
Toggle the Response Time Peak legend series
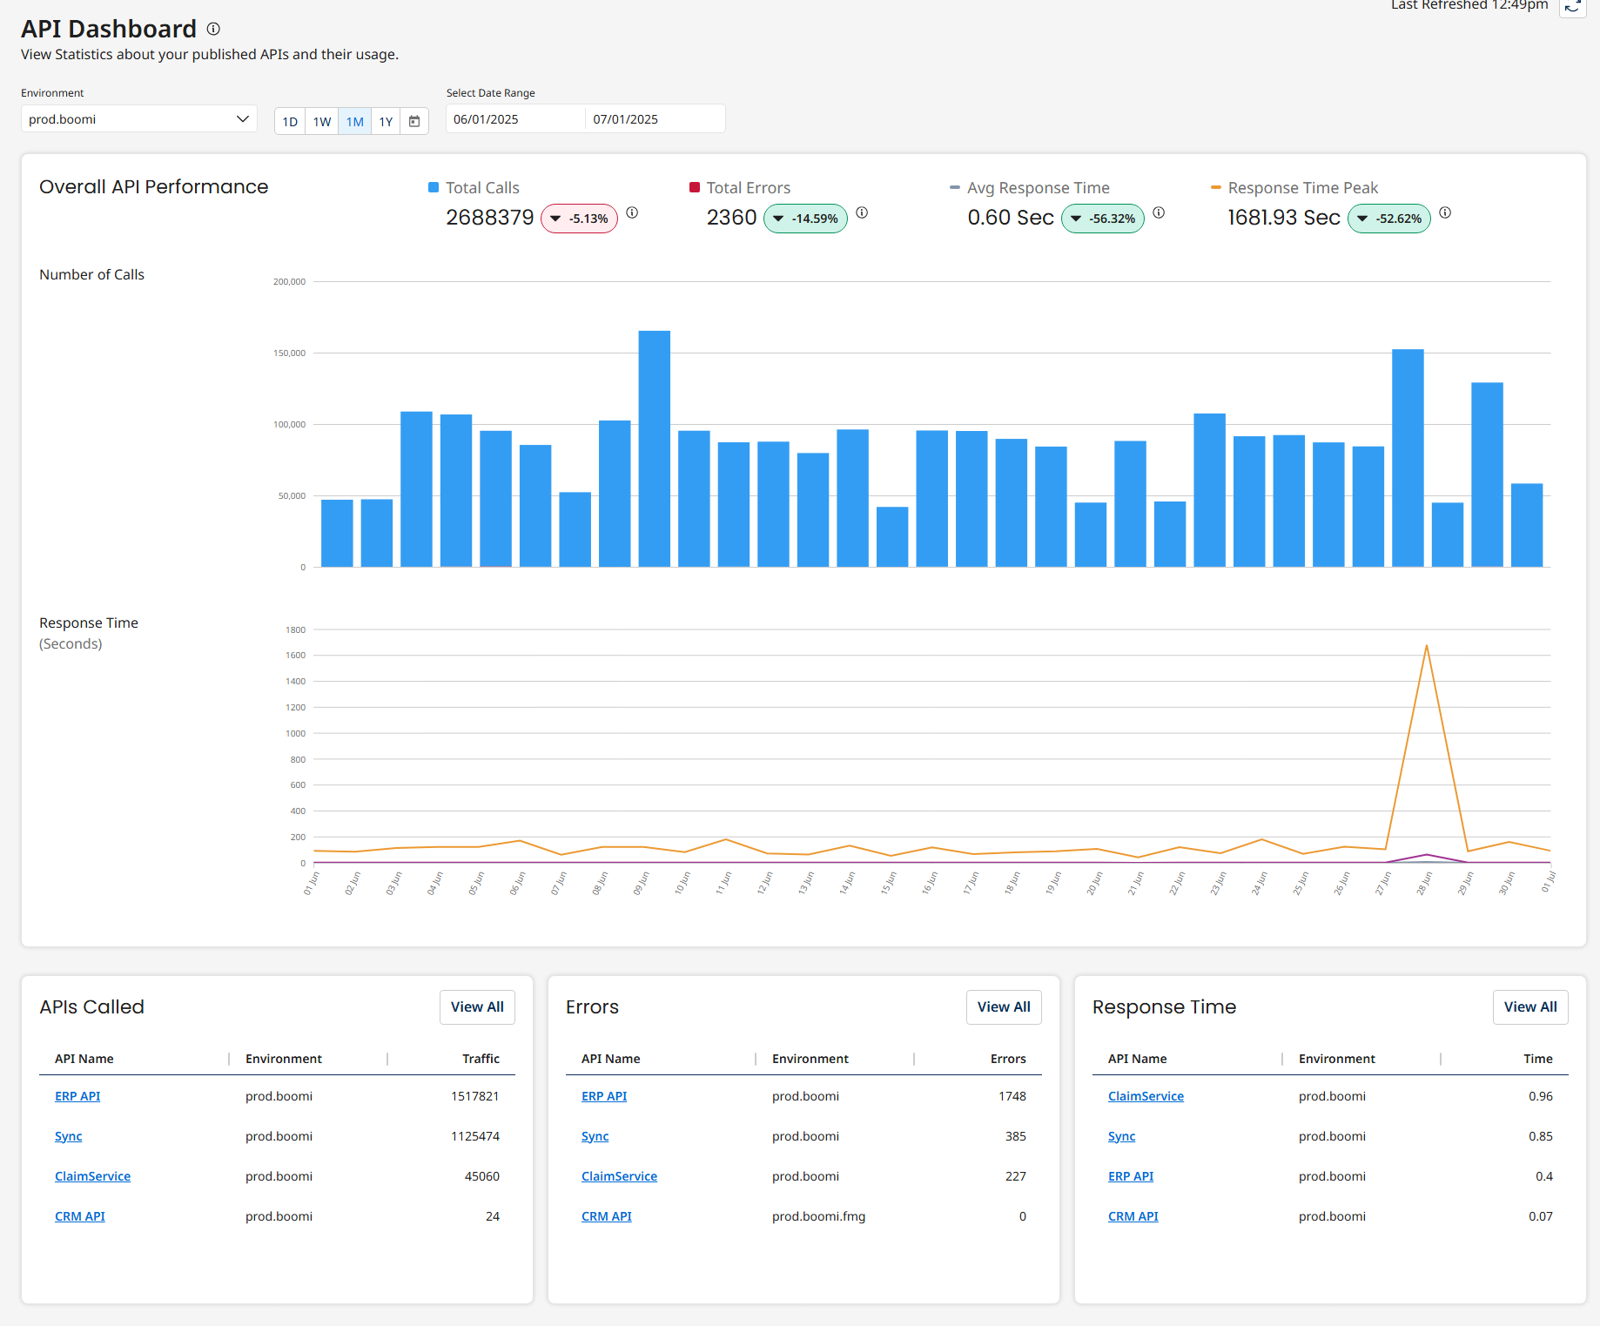coord(1215,187)
